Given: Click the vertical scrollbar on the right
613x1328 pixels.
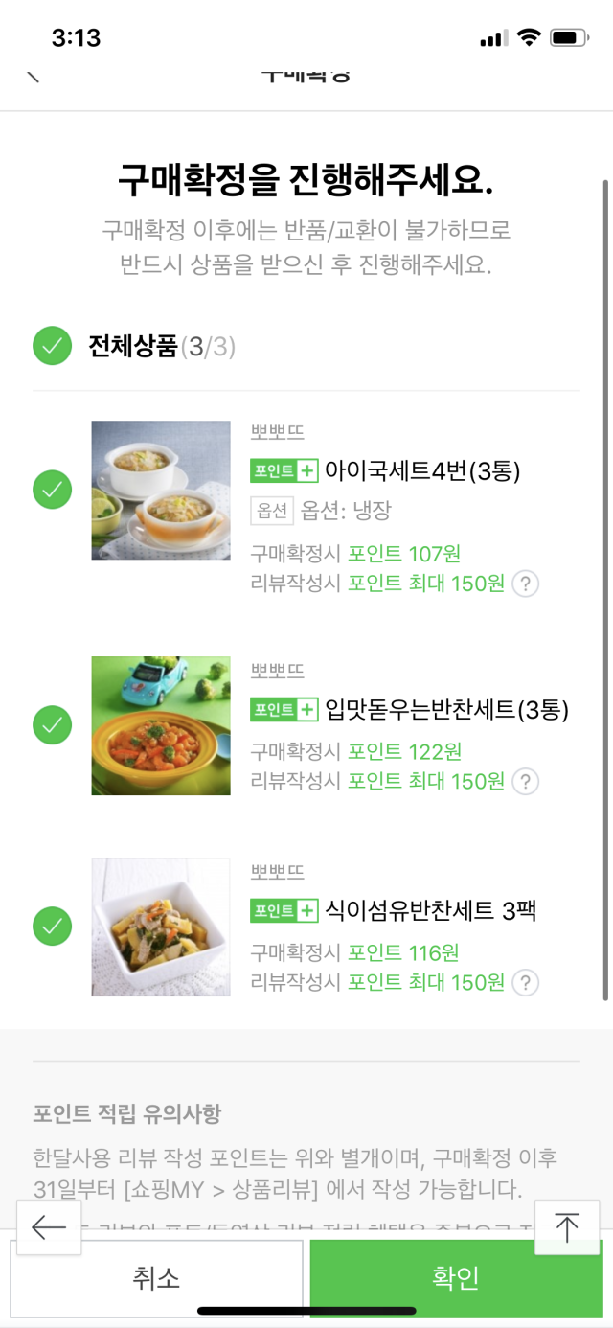Looking at the screenshot, I should click(x=605, y=575).
